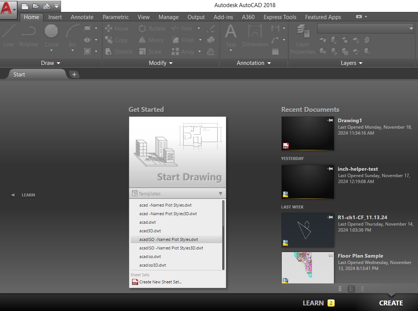This screenshot has width=418, height=311.
Task: Expand the Modify panel
Action: coord(171,63)
